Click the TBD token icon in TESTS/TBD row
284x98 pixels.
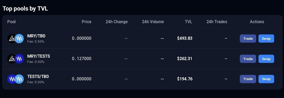coord(19,79)
